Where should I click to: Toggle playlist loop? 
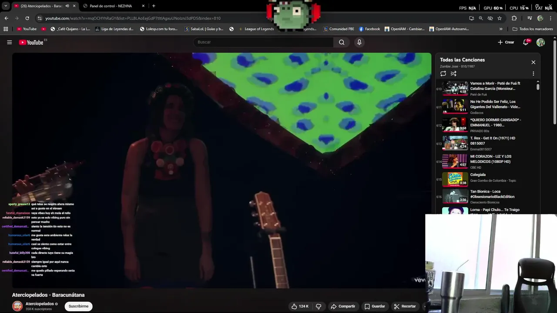click(x=443, y=73)
